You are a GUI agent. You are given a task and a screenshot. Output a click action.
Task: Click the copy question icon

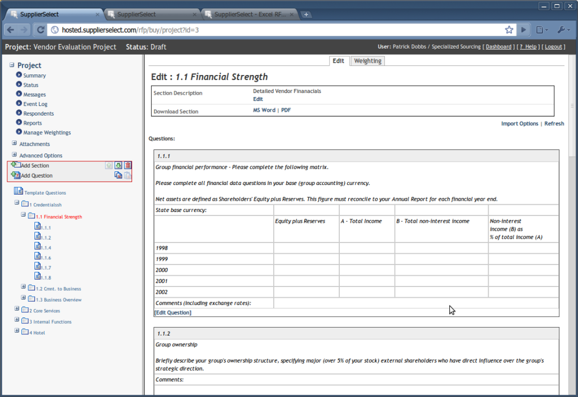(x=119, y=175)
